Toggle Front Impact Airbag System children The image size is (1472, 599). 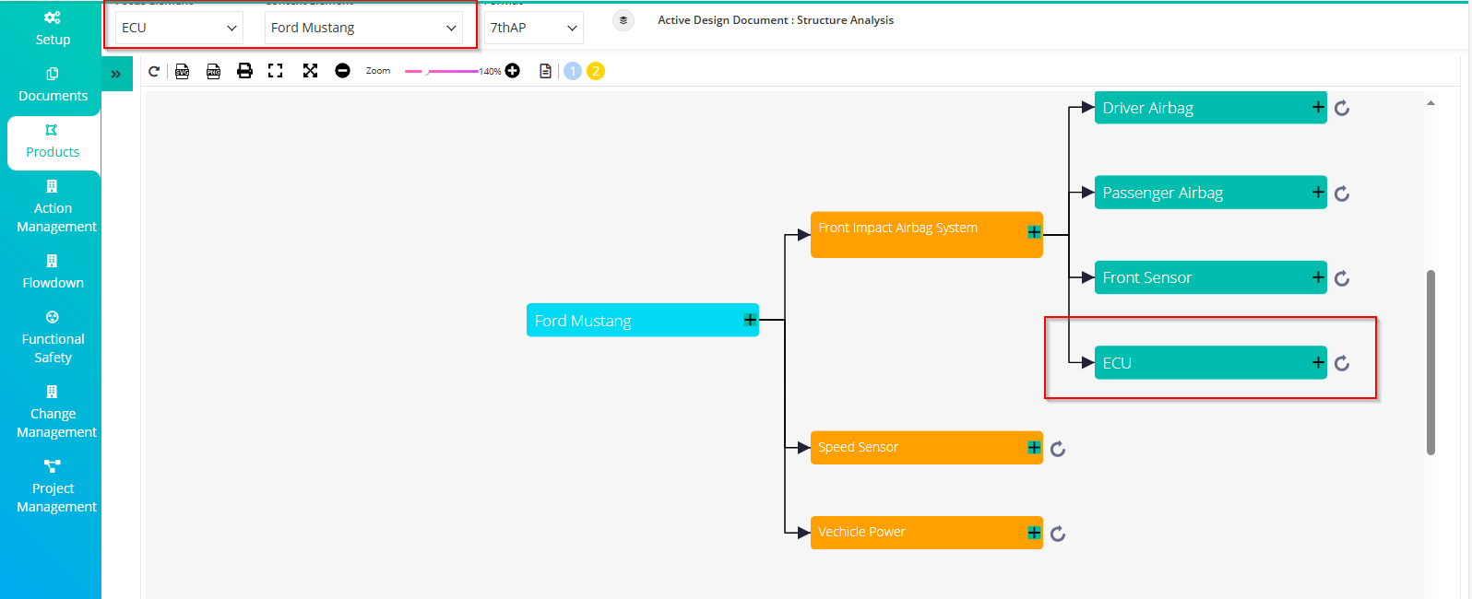[x=1034, y=231]
